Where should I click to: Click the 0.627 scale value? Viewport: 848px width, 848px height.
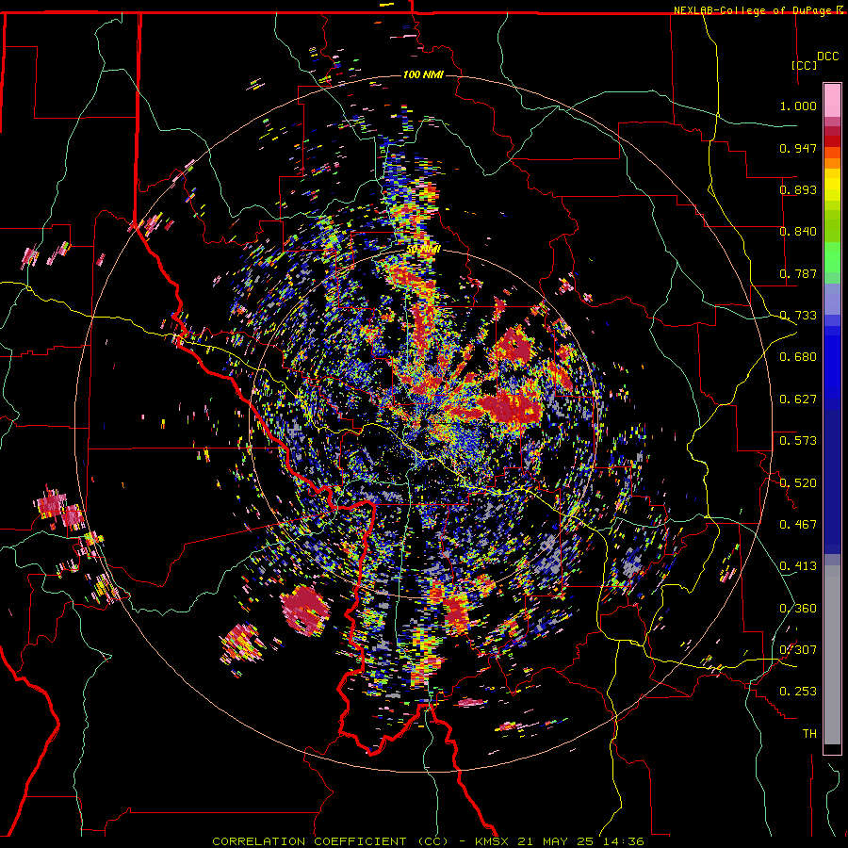click(798, 400)
